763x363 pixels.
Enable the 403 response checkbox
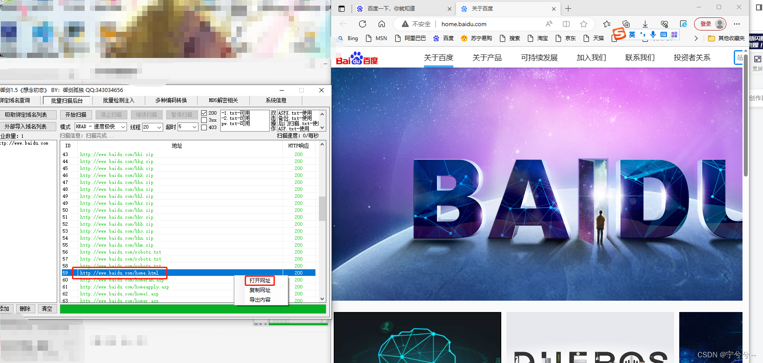pos(204,127)
